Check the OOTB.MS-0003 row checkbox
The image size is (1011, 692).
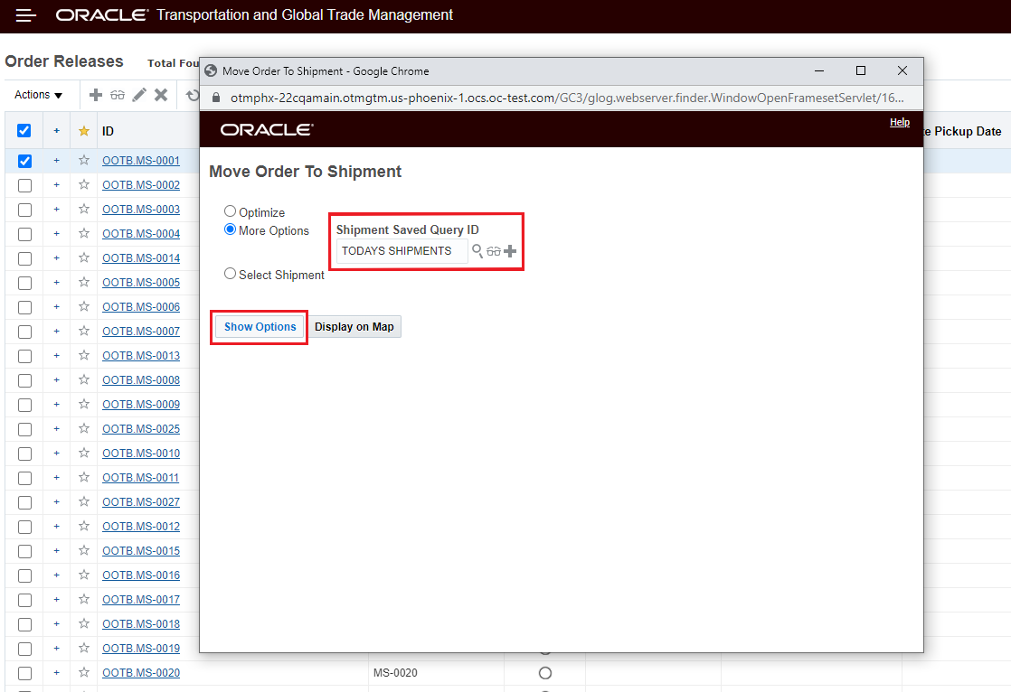(x=24, y=210)
